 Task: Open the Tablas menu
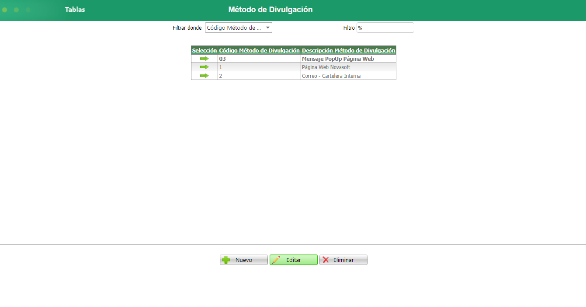pyautogui.click(x=75, y=9)
